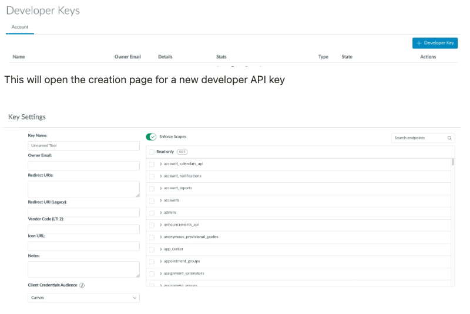Expand the anonymous_provisional_grades scope group
This screenshot has width=470, height=314.
point(160,237)
